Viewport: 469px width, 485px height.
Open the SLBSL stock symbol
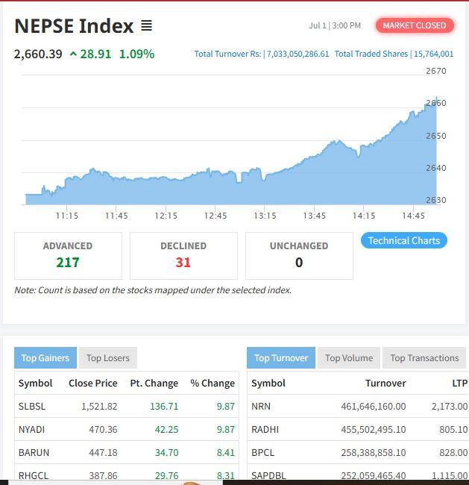(x=32, y=407)
